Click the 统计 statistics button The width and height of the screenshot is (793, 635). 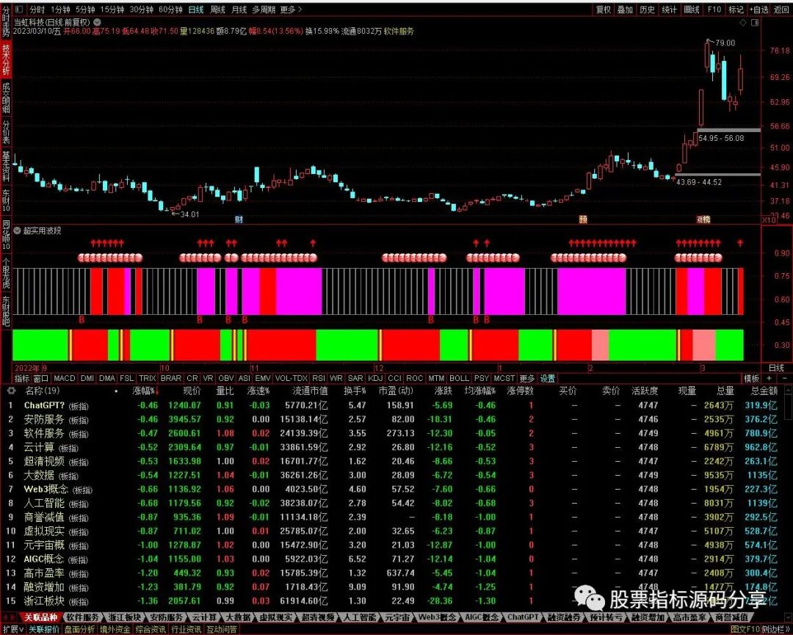click(x=670, y=10)
